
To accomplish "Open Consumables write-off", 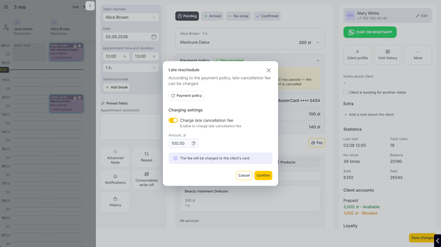I will click(146, 180).
